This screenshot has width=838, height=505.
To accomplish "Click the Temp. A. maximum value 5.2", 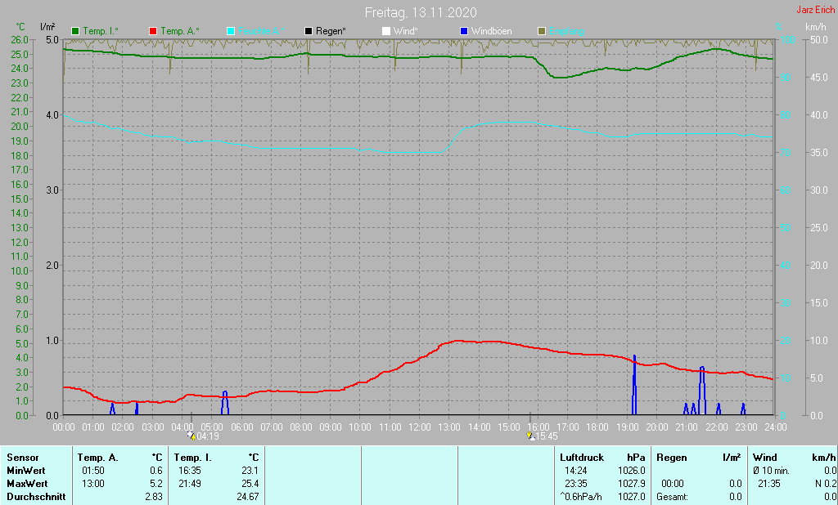I will tap(156, 484).
